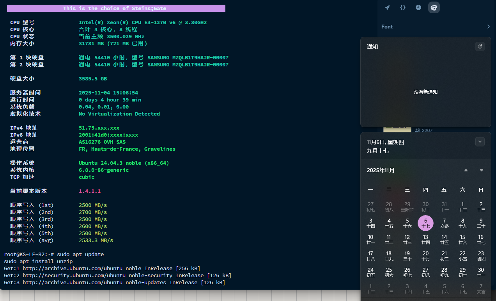Image resolution: width=496 pixels, height=301 pixels.
Task: Select November 7 立冬 in calendar
Action: point(444,223)
